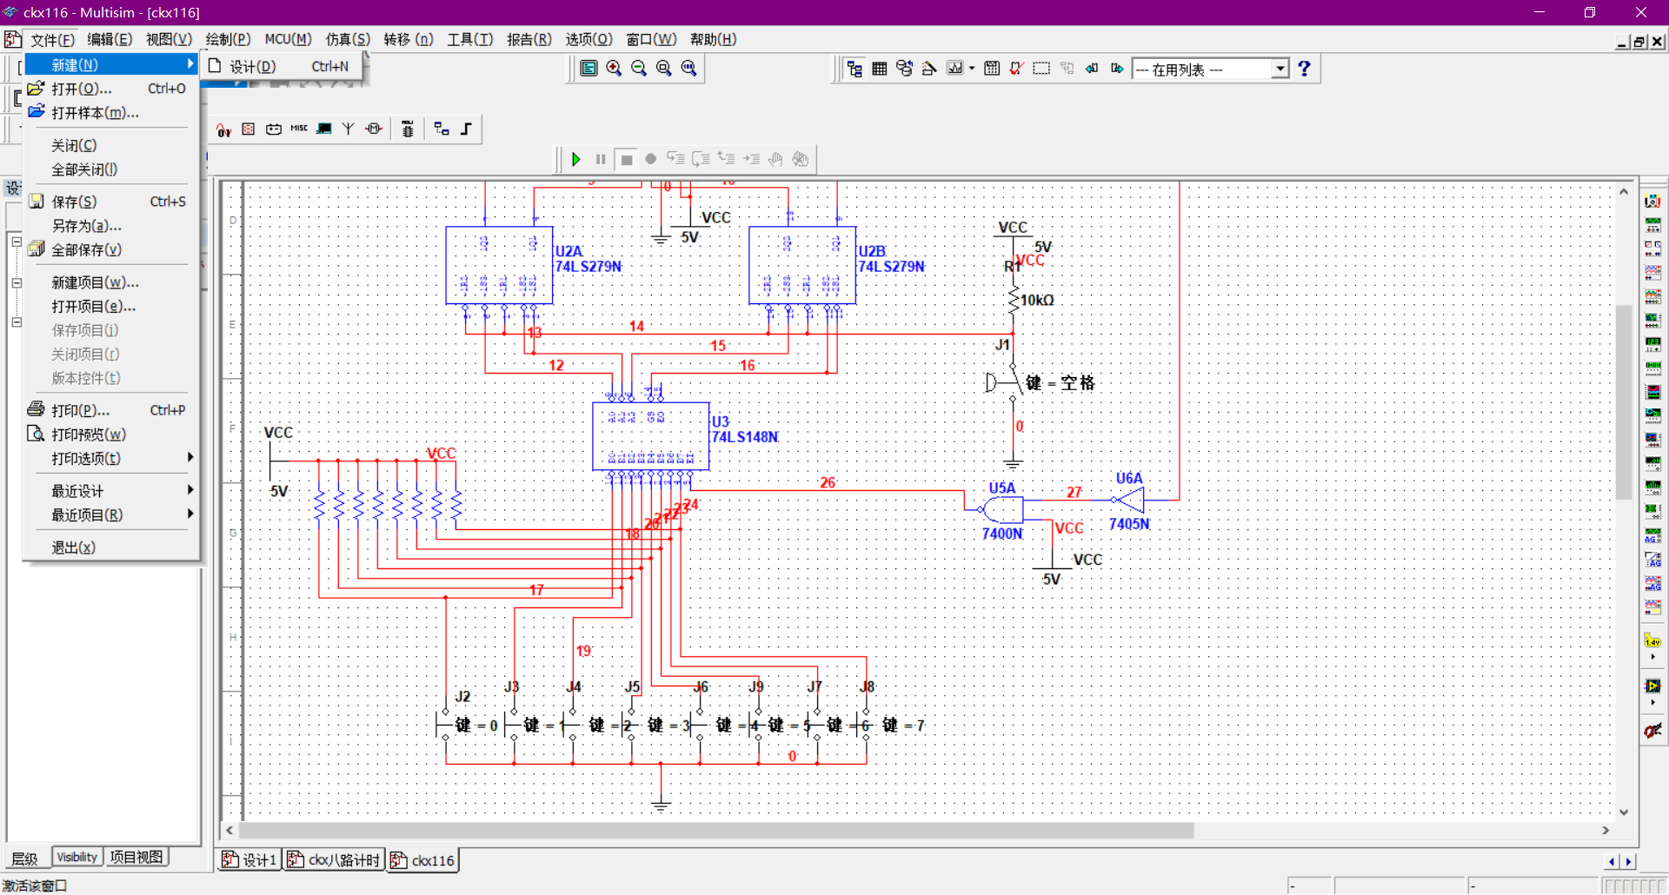Image resolution: width=1669 pixels, height=895 pixels.
Task: Stop the simulation
Action: [626, 159]
